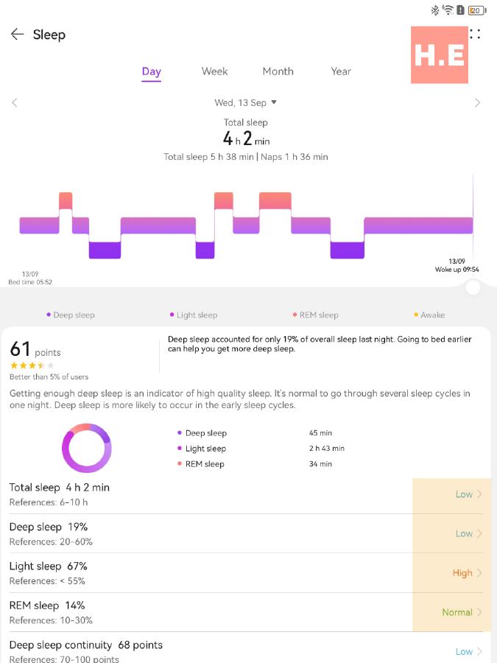Open the more options dots menu
Image resolution: width=497 pixels, height=663 pixels.
coord(475,34)
